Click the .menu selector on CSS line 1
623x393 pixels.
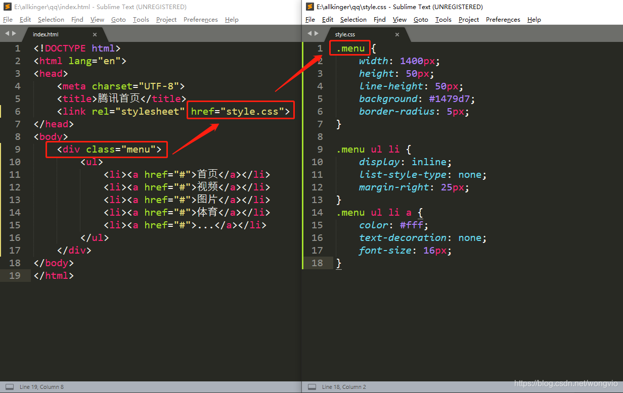pyautogui.click(x=350, y=48)
